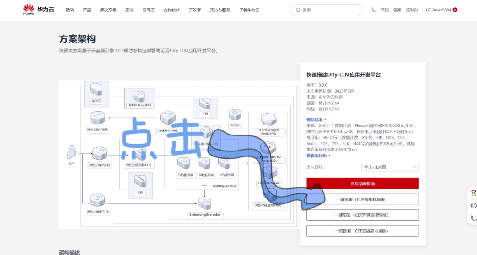Screen dimensions: 477x255
Task: Click the Huawei Cloud logo
Action: point(39,10)
